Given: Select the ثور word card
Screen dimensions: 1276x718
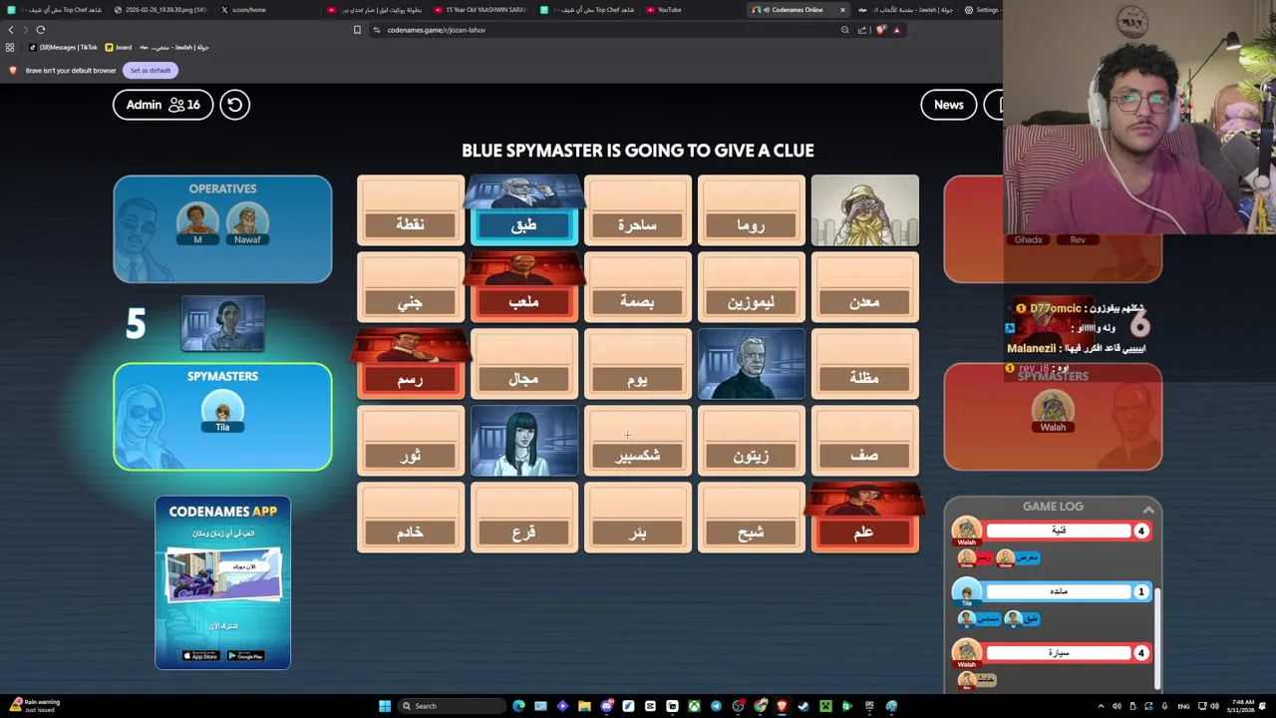Looking at the screenshot, I should [x=411, y=441].
